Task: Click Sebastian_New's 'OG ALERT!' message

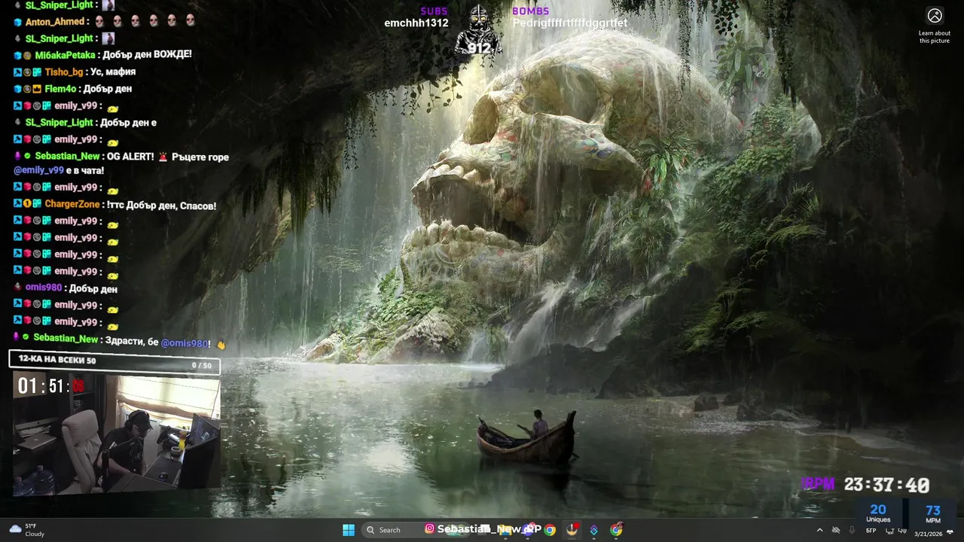Action: (131, 157)
